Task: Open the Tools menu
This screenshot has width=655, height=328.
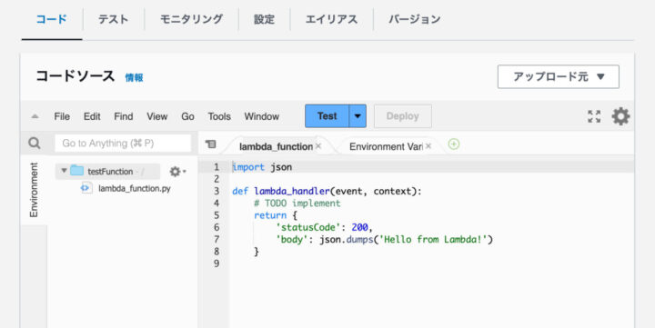Action: pyautogui.click(x=219, y=116)
